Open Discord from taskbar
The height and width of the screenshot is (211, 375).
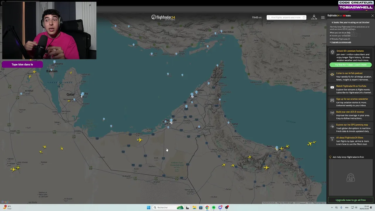(x=220, y=207)
